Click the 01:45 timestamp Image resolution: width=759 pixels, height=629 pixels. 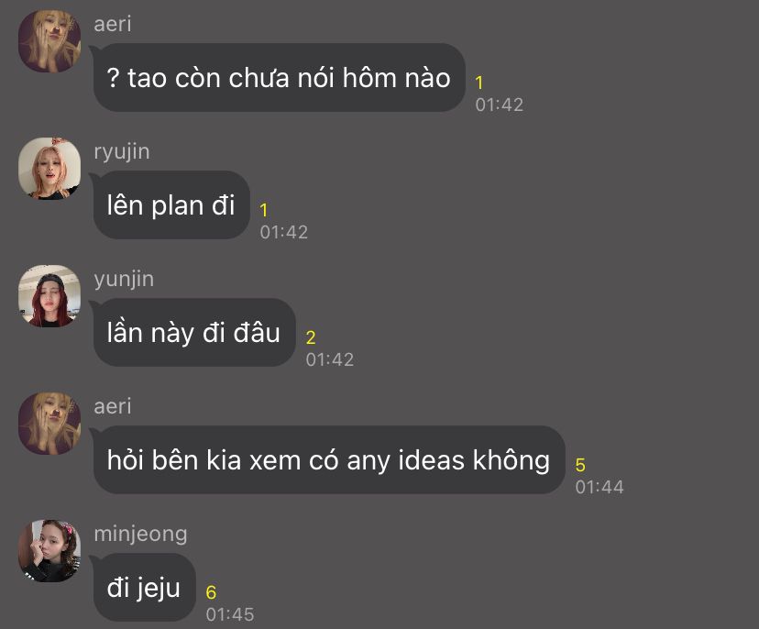230,614
